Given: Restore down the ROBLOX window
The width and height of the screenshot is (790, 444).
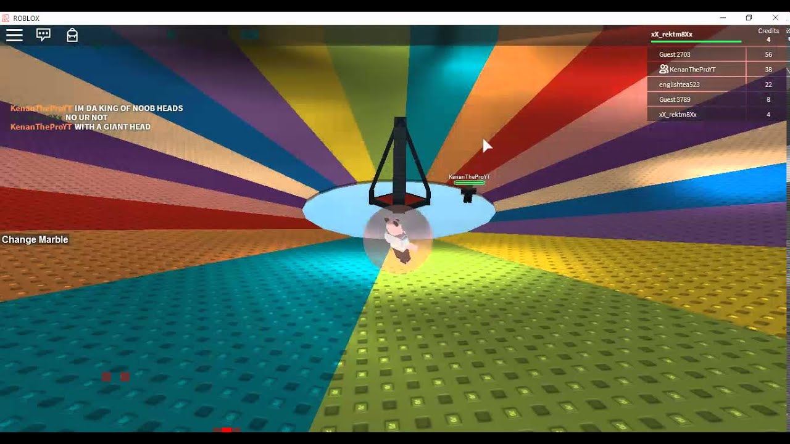Looking at the screenshot, I should coord(749,18).
